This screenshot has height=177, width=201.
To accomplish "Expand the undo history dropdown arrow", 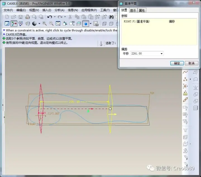I will (x=55, y=17).
